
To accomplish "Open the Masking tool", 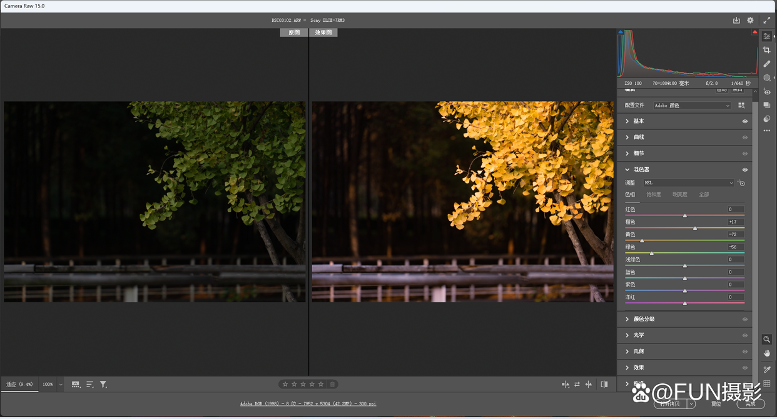I will (x=767, y=78).
